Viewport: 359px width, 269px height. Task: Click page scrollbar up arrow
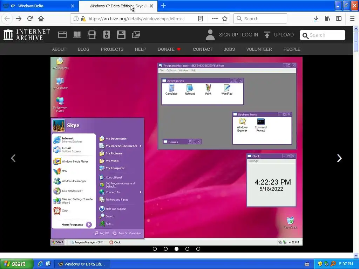[356, 29]
